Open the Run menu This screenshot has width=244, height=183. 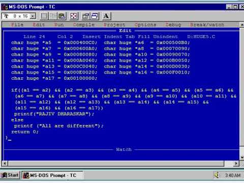(59, 25)
